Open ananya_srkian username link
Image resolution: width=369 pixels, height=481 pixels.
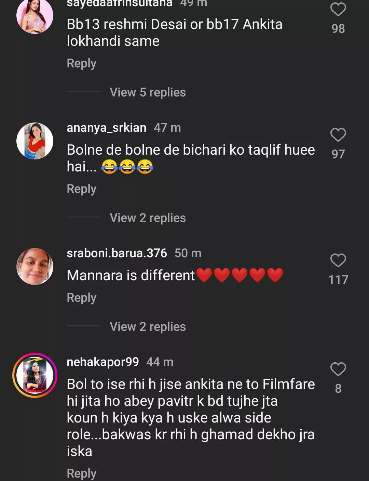point(106,128)
